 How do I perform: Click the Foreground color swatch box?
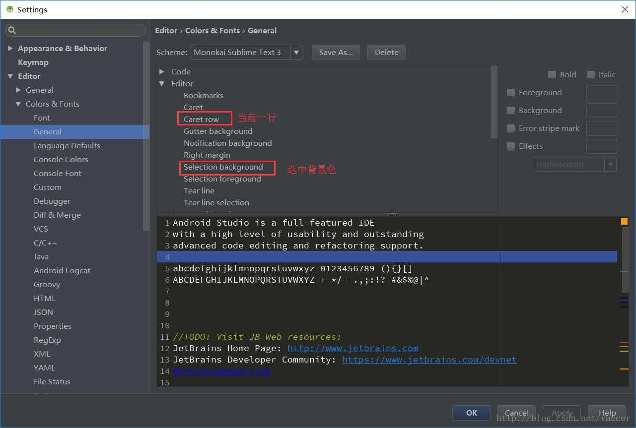point(602,93)
